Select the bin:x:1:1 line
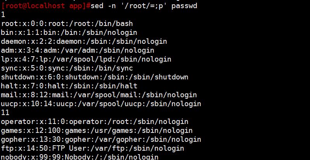 tap(69, 33)
